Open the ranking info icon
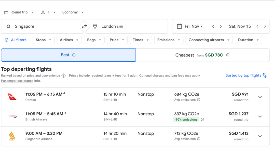 (64, 76)
